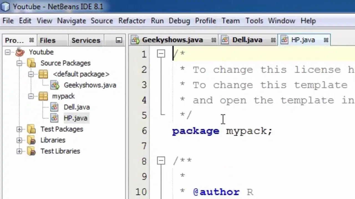This screenshot has height=199, width=355.
Task: Select the Test Libraries label in tree
Action: click(60, 151)
